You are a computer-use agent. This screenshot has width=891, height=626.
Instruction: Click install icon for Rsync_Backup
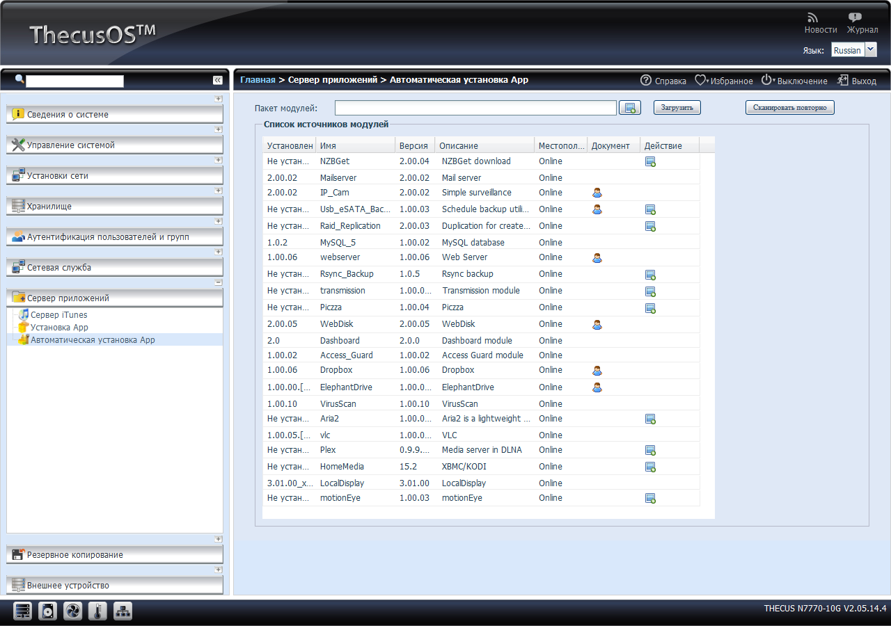pyautogui.click(x=650, y=275)
